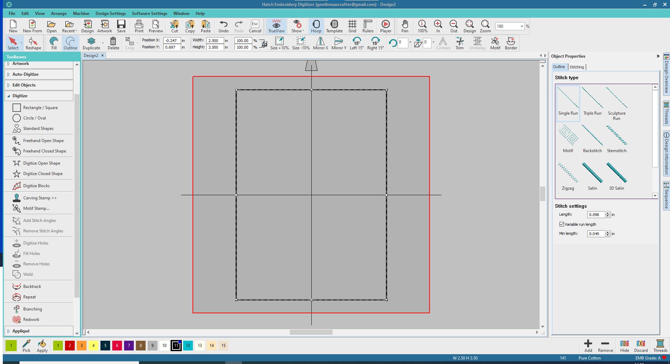Click the Add thread color button
This screenshot has width=670, height=364.
tap(588, 346)
